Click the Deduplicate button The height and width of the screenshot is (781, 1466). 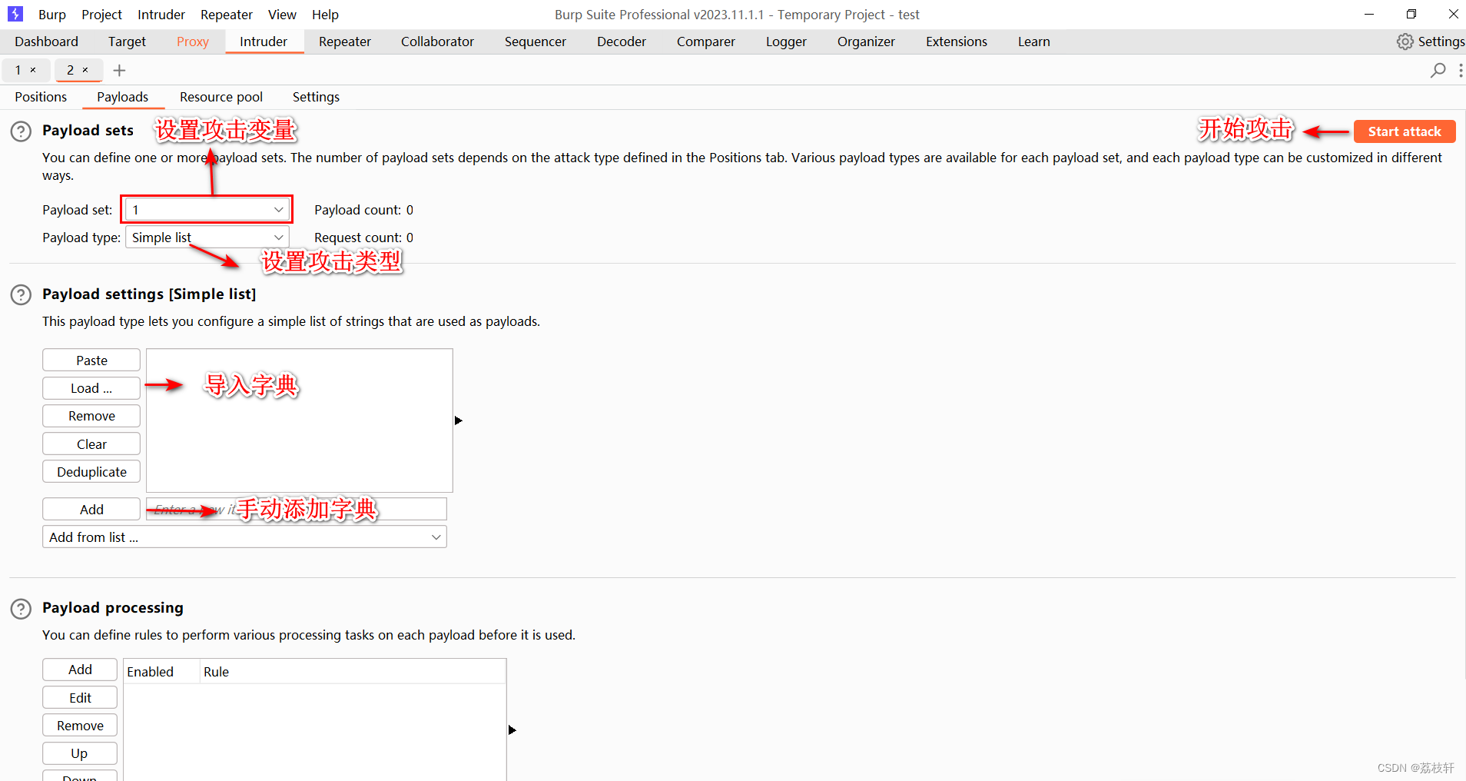(x=91, y=472)
